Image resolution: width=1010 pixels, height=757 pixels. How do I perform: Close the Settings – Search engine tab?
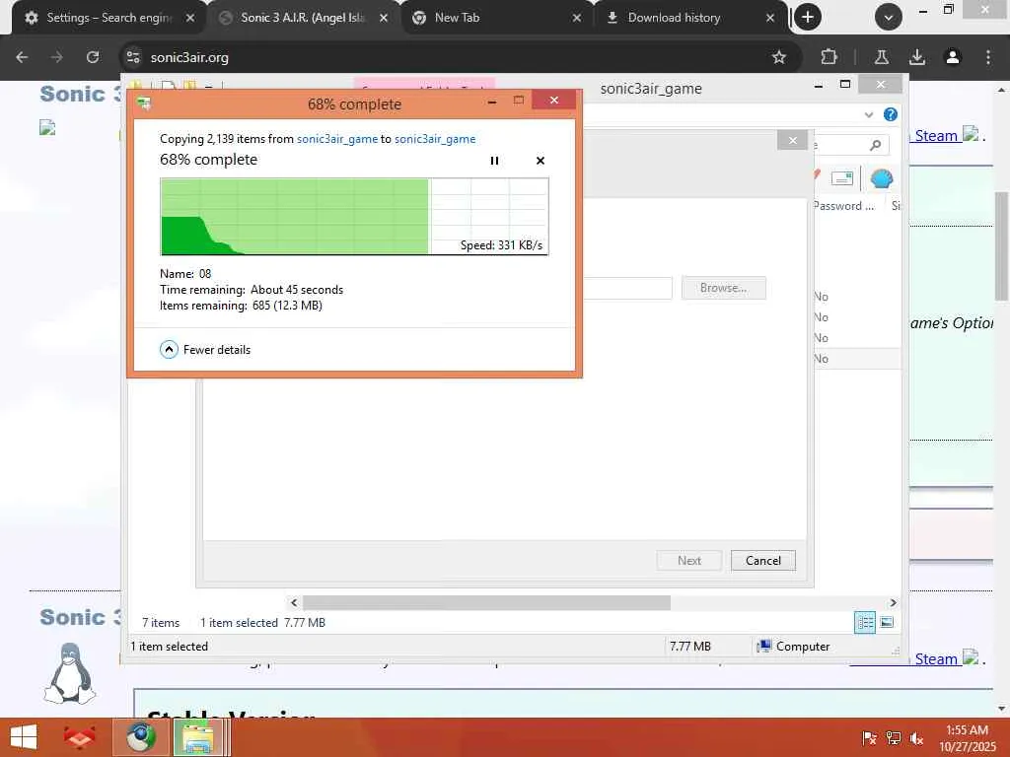pos(190,18)
